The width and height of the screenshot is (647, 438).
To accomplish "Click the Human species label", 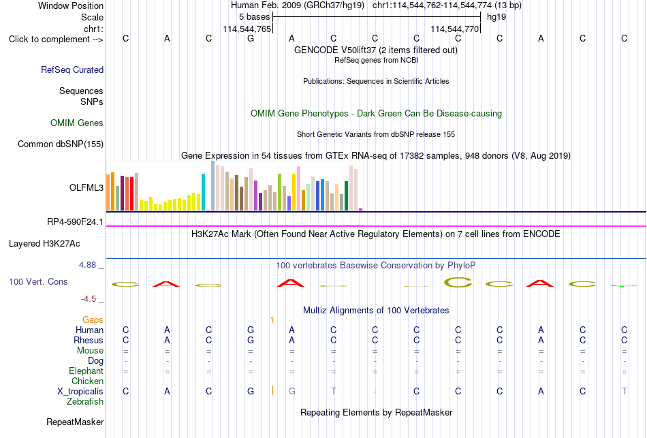I will [89, 330].
